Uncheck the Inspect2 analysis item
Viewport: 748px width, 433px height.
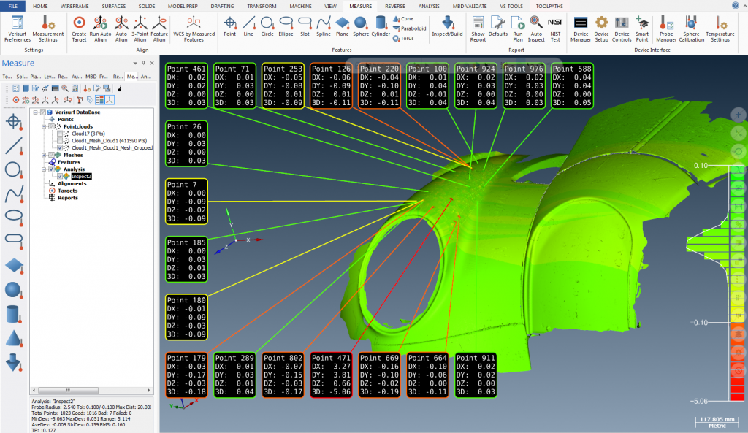pos(59,176)
